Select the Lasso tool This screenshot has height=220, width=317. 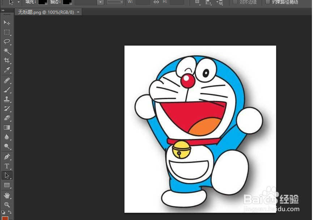point(7,42)
